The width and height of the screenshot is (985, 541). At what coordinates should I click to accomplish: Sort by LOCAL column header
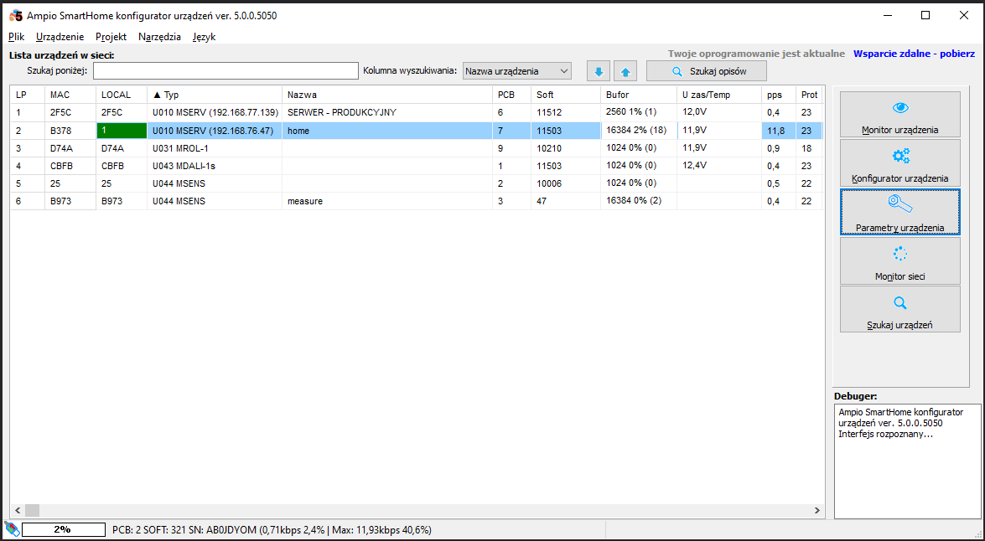click(122, 95)
